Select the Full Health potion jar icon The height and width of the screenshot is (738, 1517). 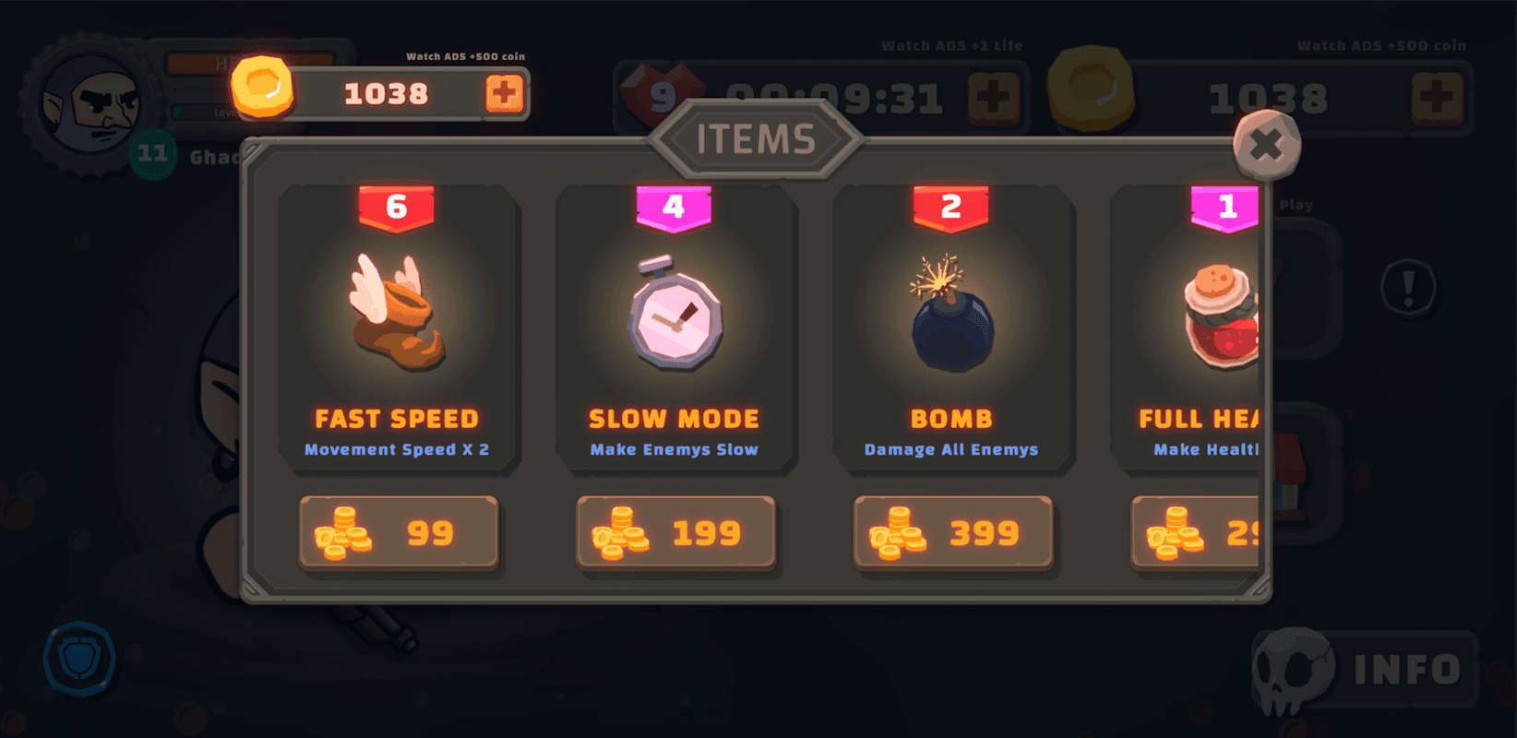1222,316
